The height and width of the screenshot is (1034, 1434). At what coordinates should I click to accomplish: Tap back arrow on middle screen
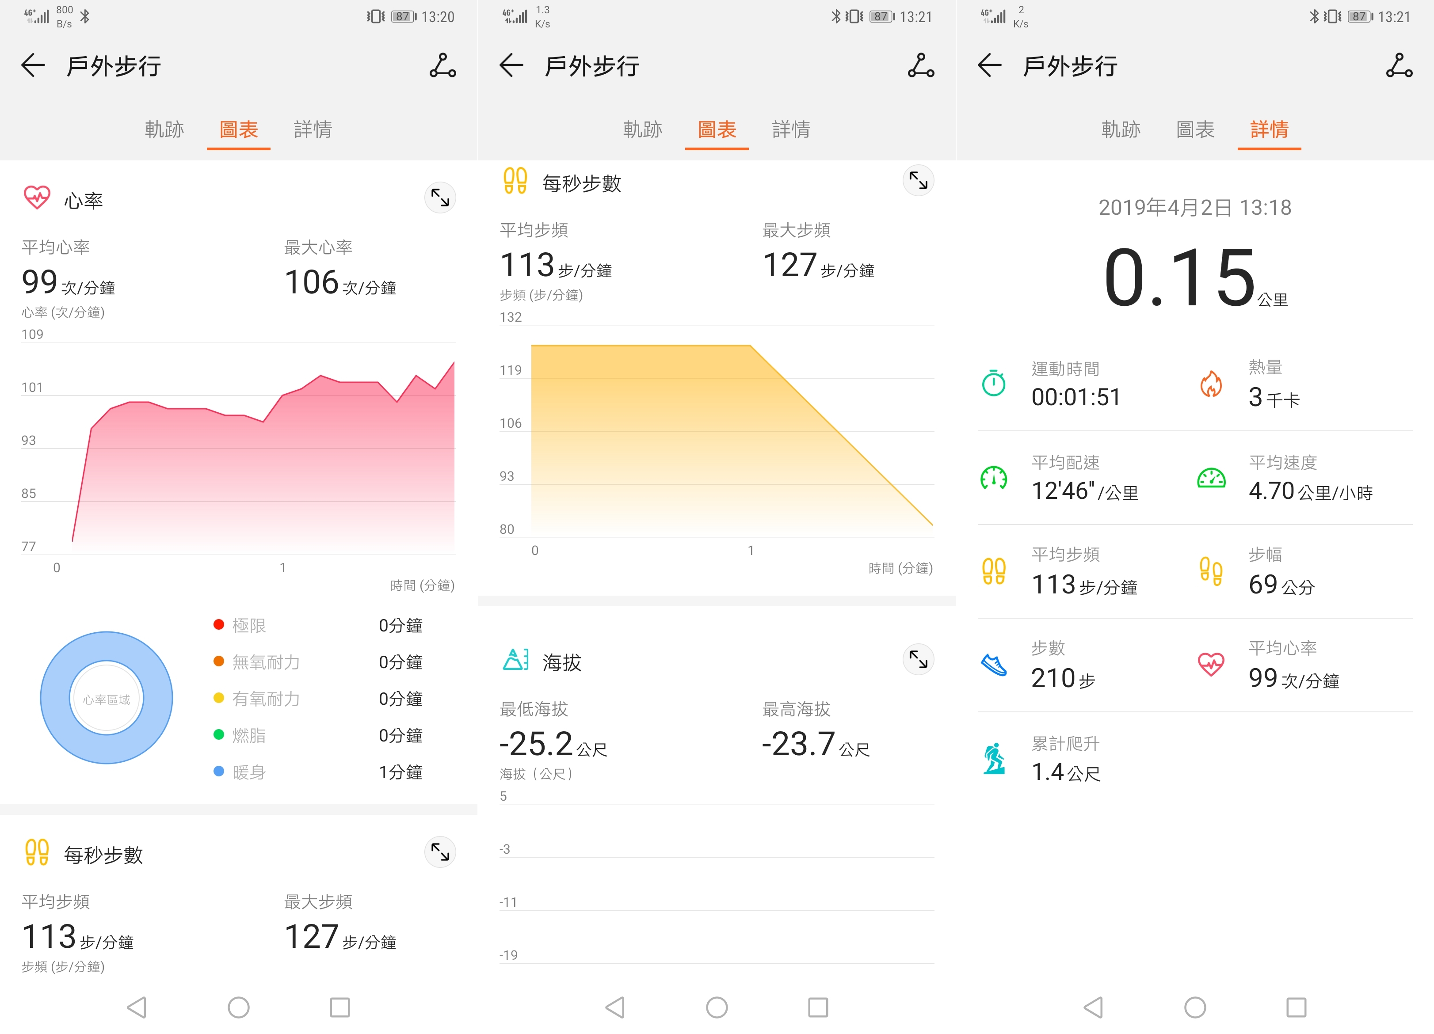pyautogui.click(x=511, y=66)
